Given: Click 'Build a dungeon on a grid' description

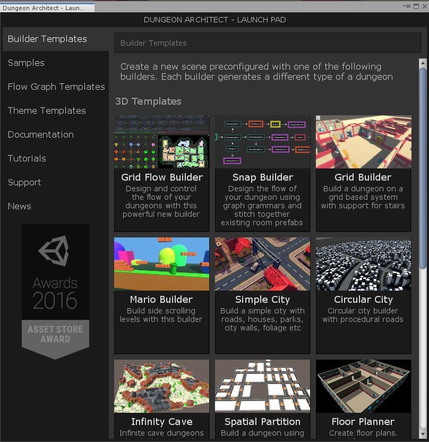Looking at the screenshot, I should pos(363,197).
